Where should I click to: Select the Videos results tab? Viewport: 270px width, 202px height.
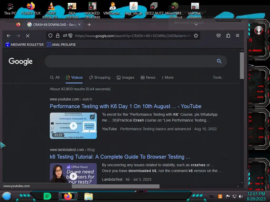(74, 78)
